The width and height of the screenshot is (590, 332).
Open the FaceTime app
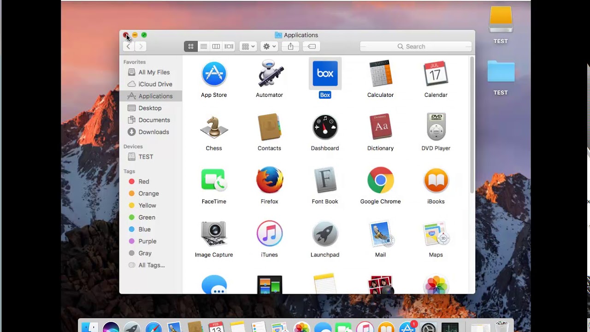(214, 180)
